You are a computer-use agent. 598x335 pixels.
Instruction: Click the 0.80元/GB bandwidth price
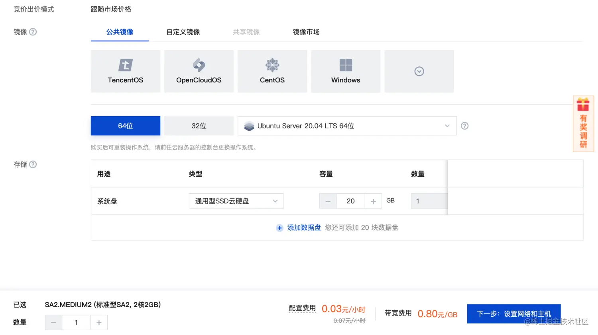point(437,314)
